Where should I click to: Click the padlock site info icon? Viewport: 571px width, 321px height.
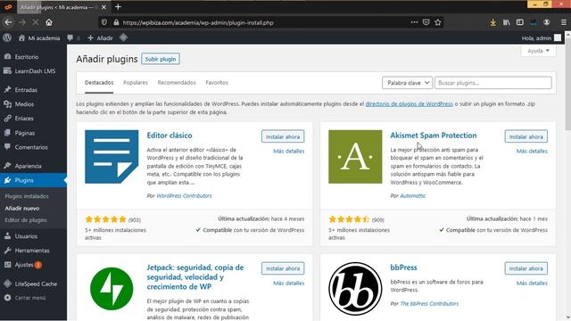(x=116, y=22)
